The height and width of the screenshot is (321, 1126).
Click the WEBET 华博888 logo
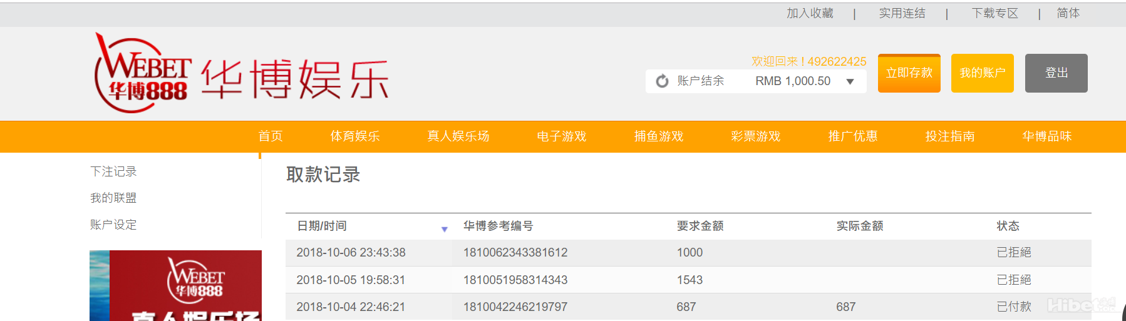click(x=143, y=74)
